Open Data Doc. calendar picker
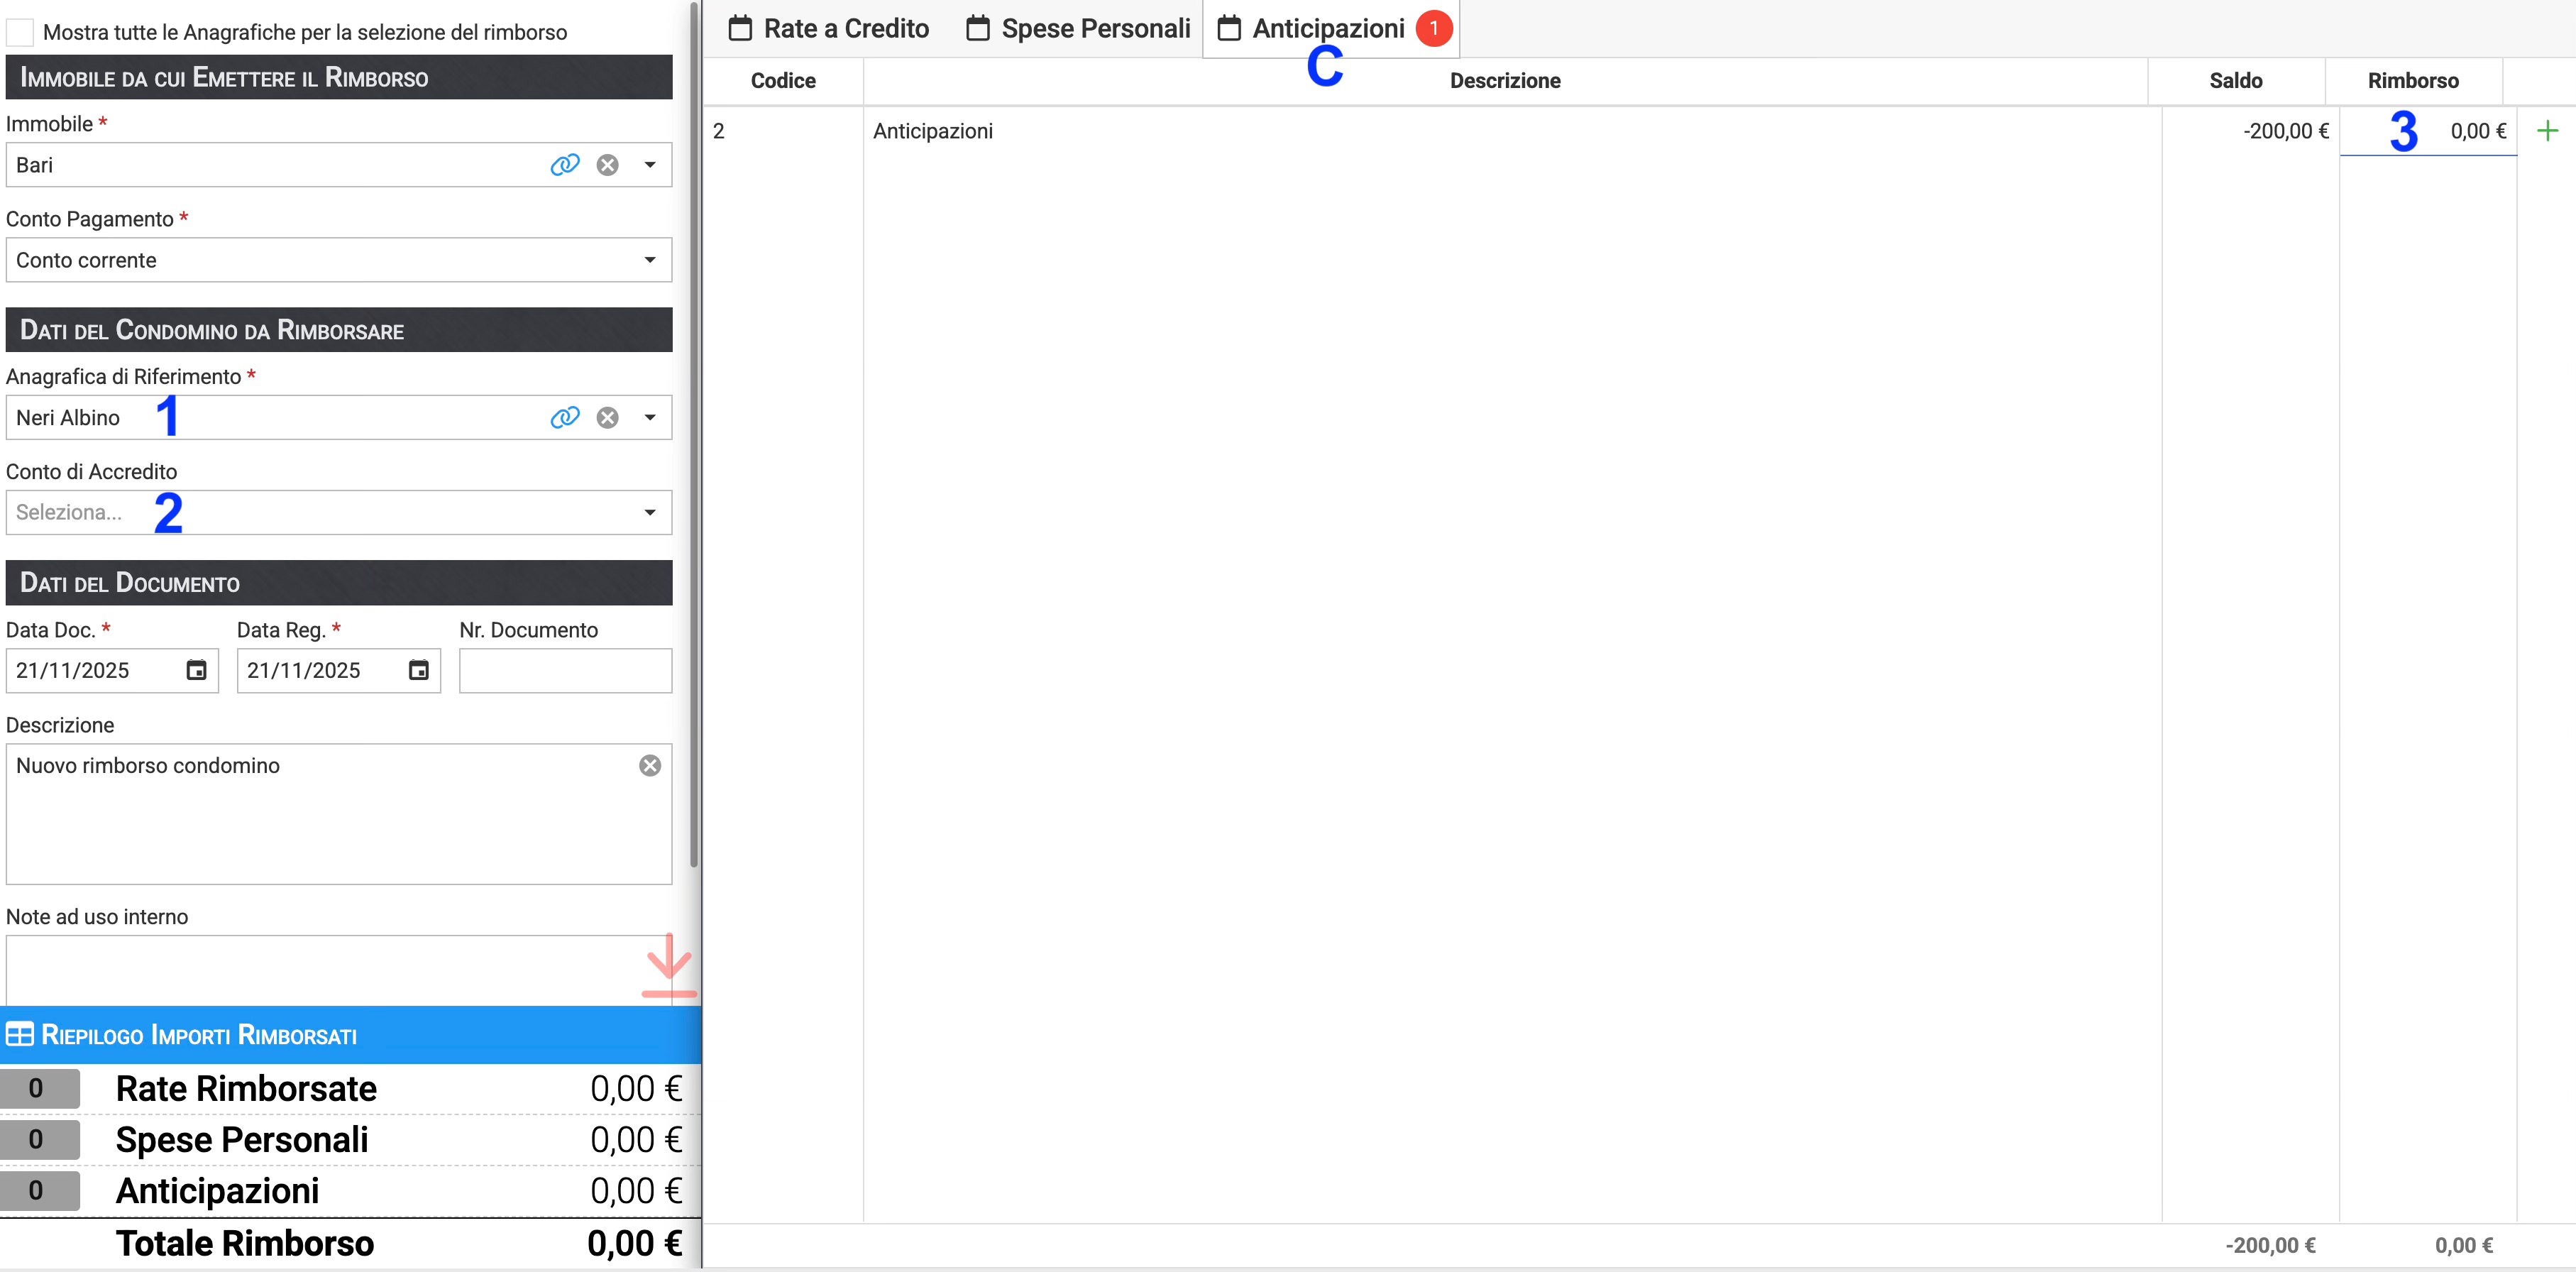This screenshot has width=2576, height=1272. tap(196, 670)
